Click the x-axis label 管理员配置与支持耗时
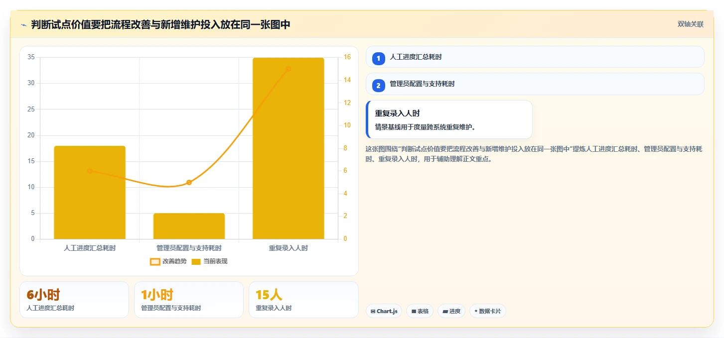724x338 pixels. (x=189, y=248)
